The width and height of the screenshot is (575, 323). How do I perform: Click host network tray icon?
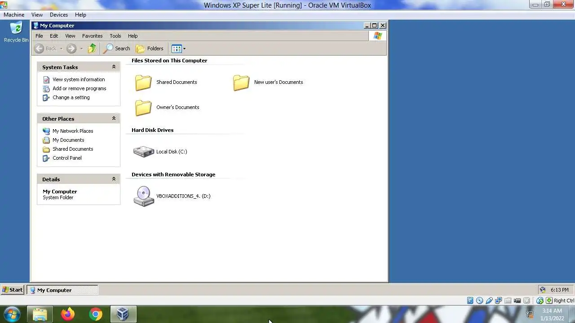[x=530, y=314]
